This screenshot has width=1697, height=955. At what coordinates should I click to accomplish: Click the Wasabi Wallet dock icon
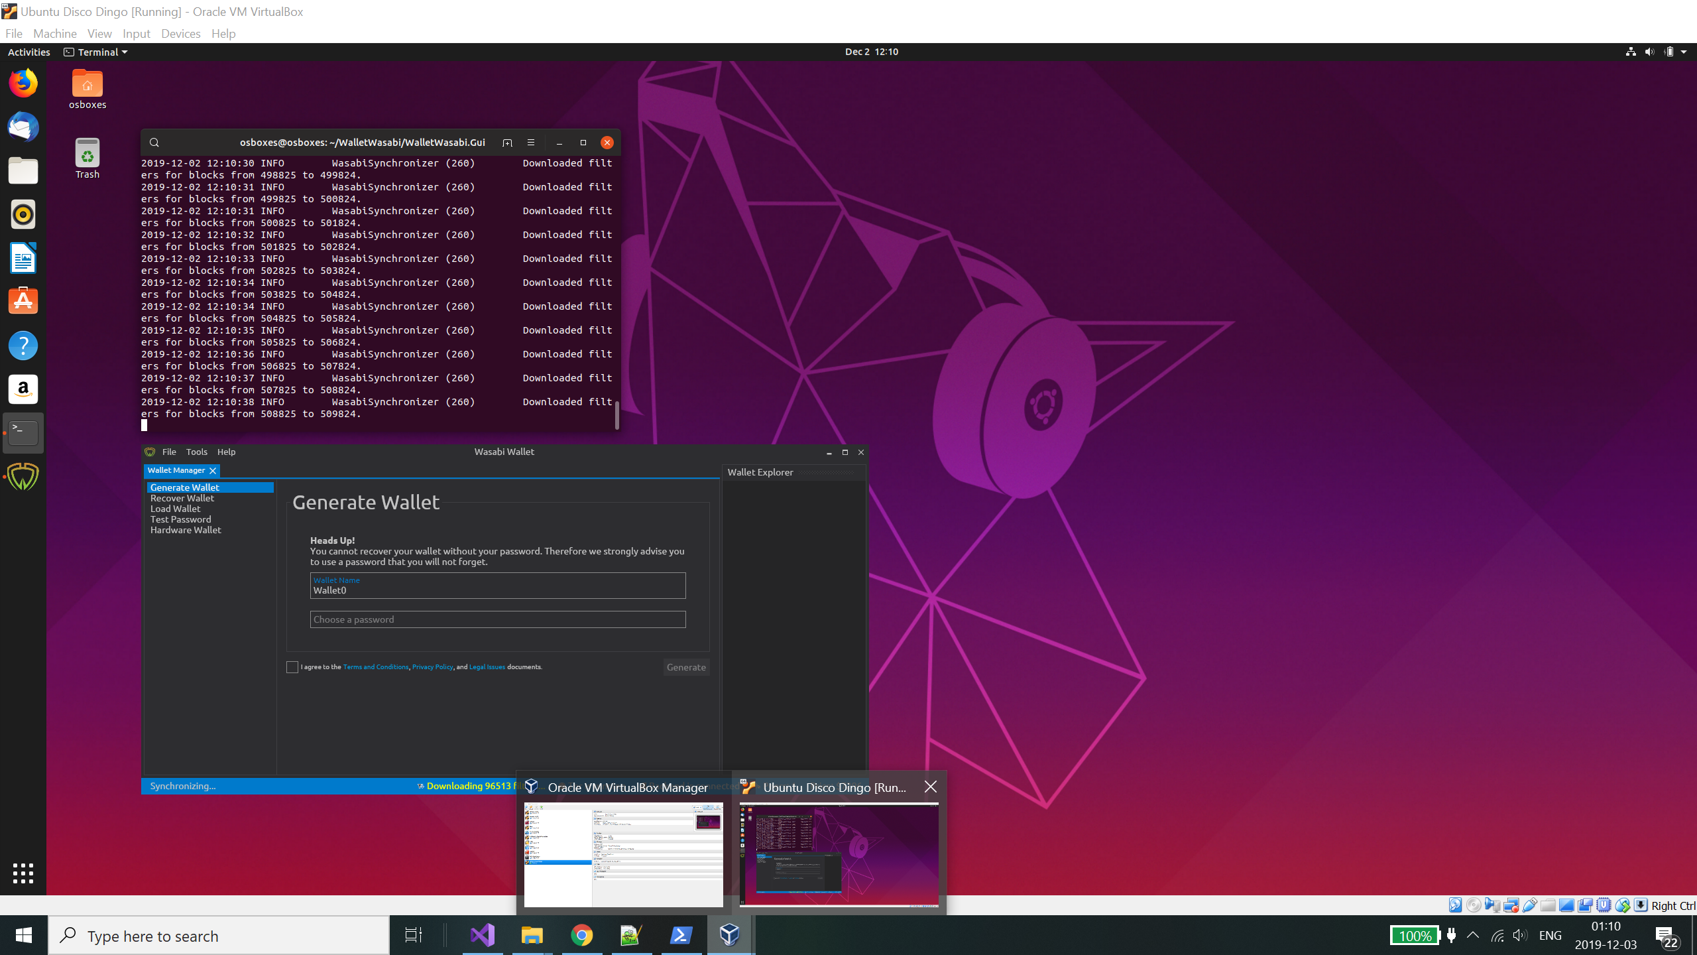[x=23, y=476]
